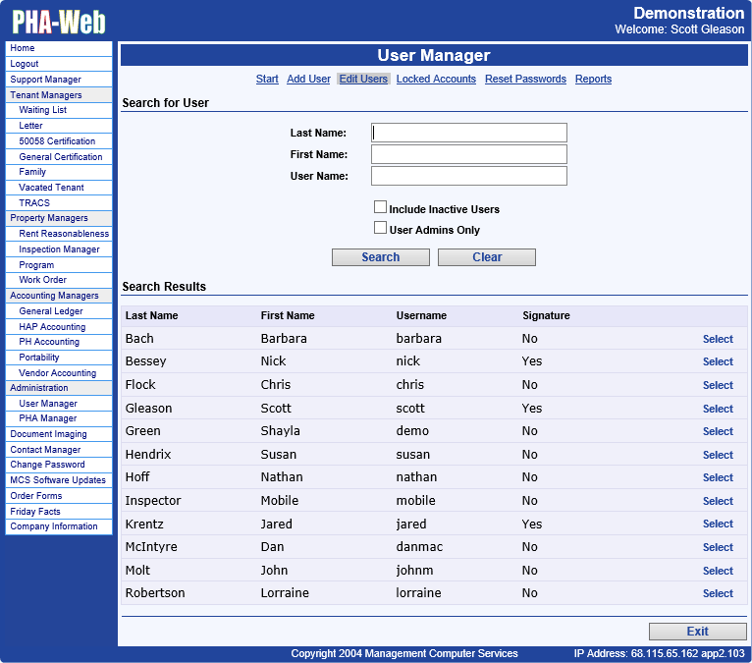Switch to Add User tab
Viewport: 752px width, 663px height.
click(308, 79)
